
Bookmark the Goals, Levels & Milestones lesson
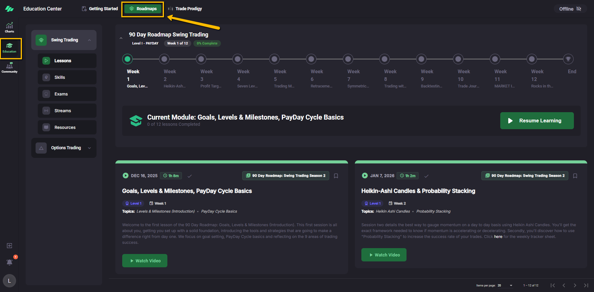(x=336, y=176)
